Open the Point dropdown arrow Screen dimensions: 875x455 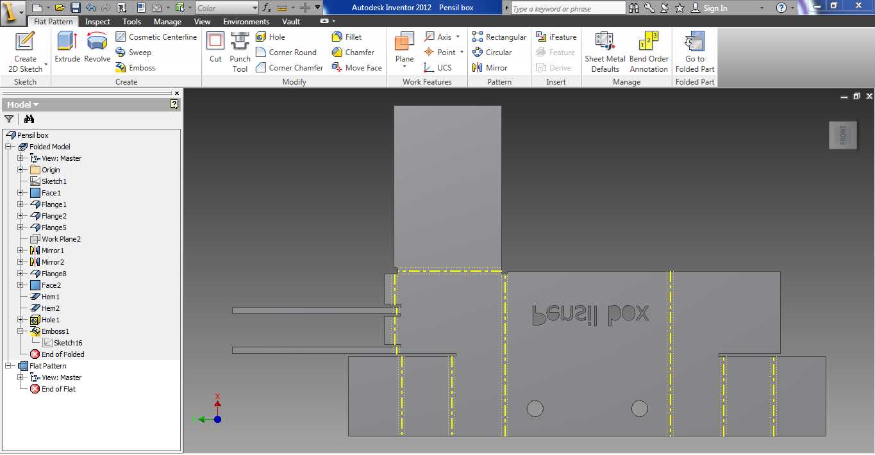click(x=462, y=52)
